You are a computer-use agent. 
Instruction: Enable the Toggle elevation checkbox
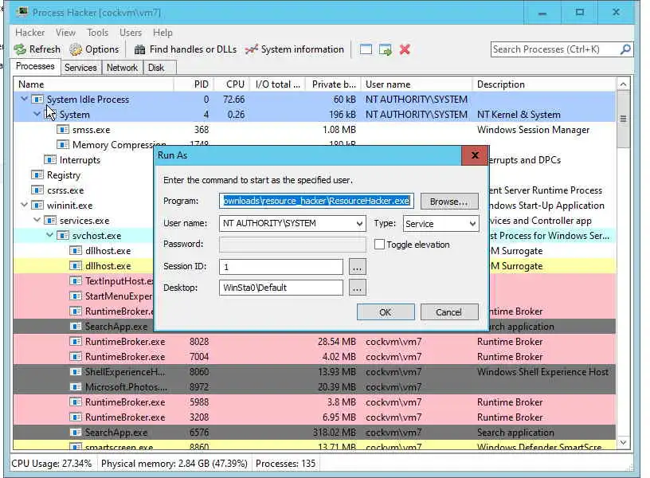pos(379,245)
